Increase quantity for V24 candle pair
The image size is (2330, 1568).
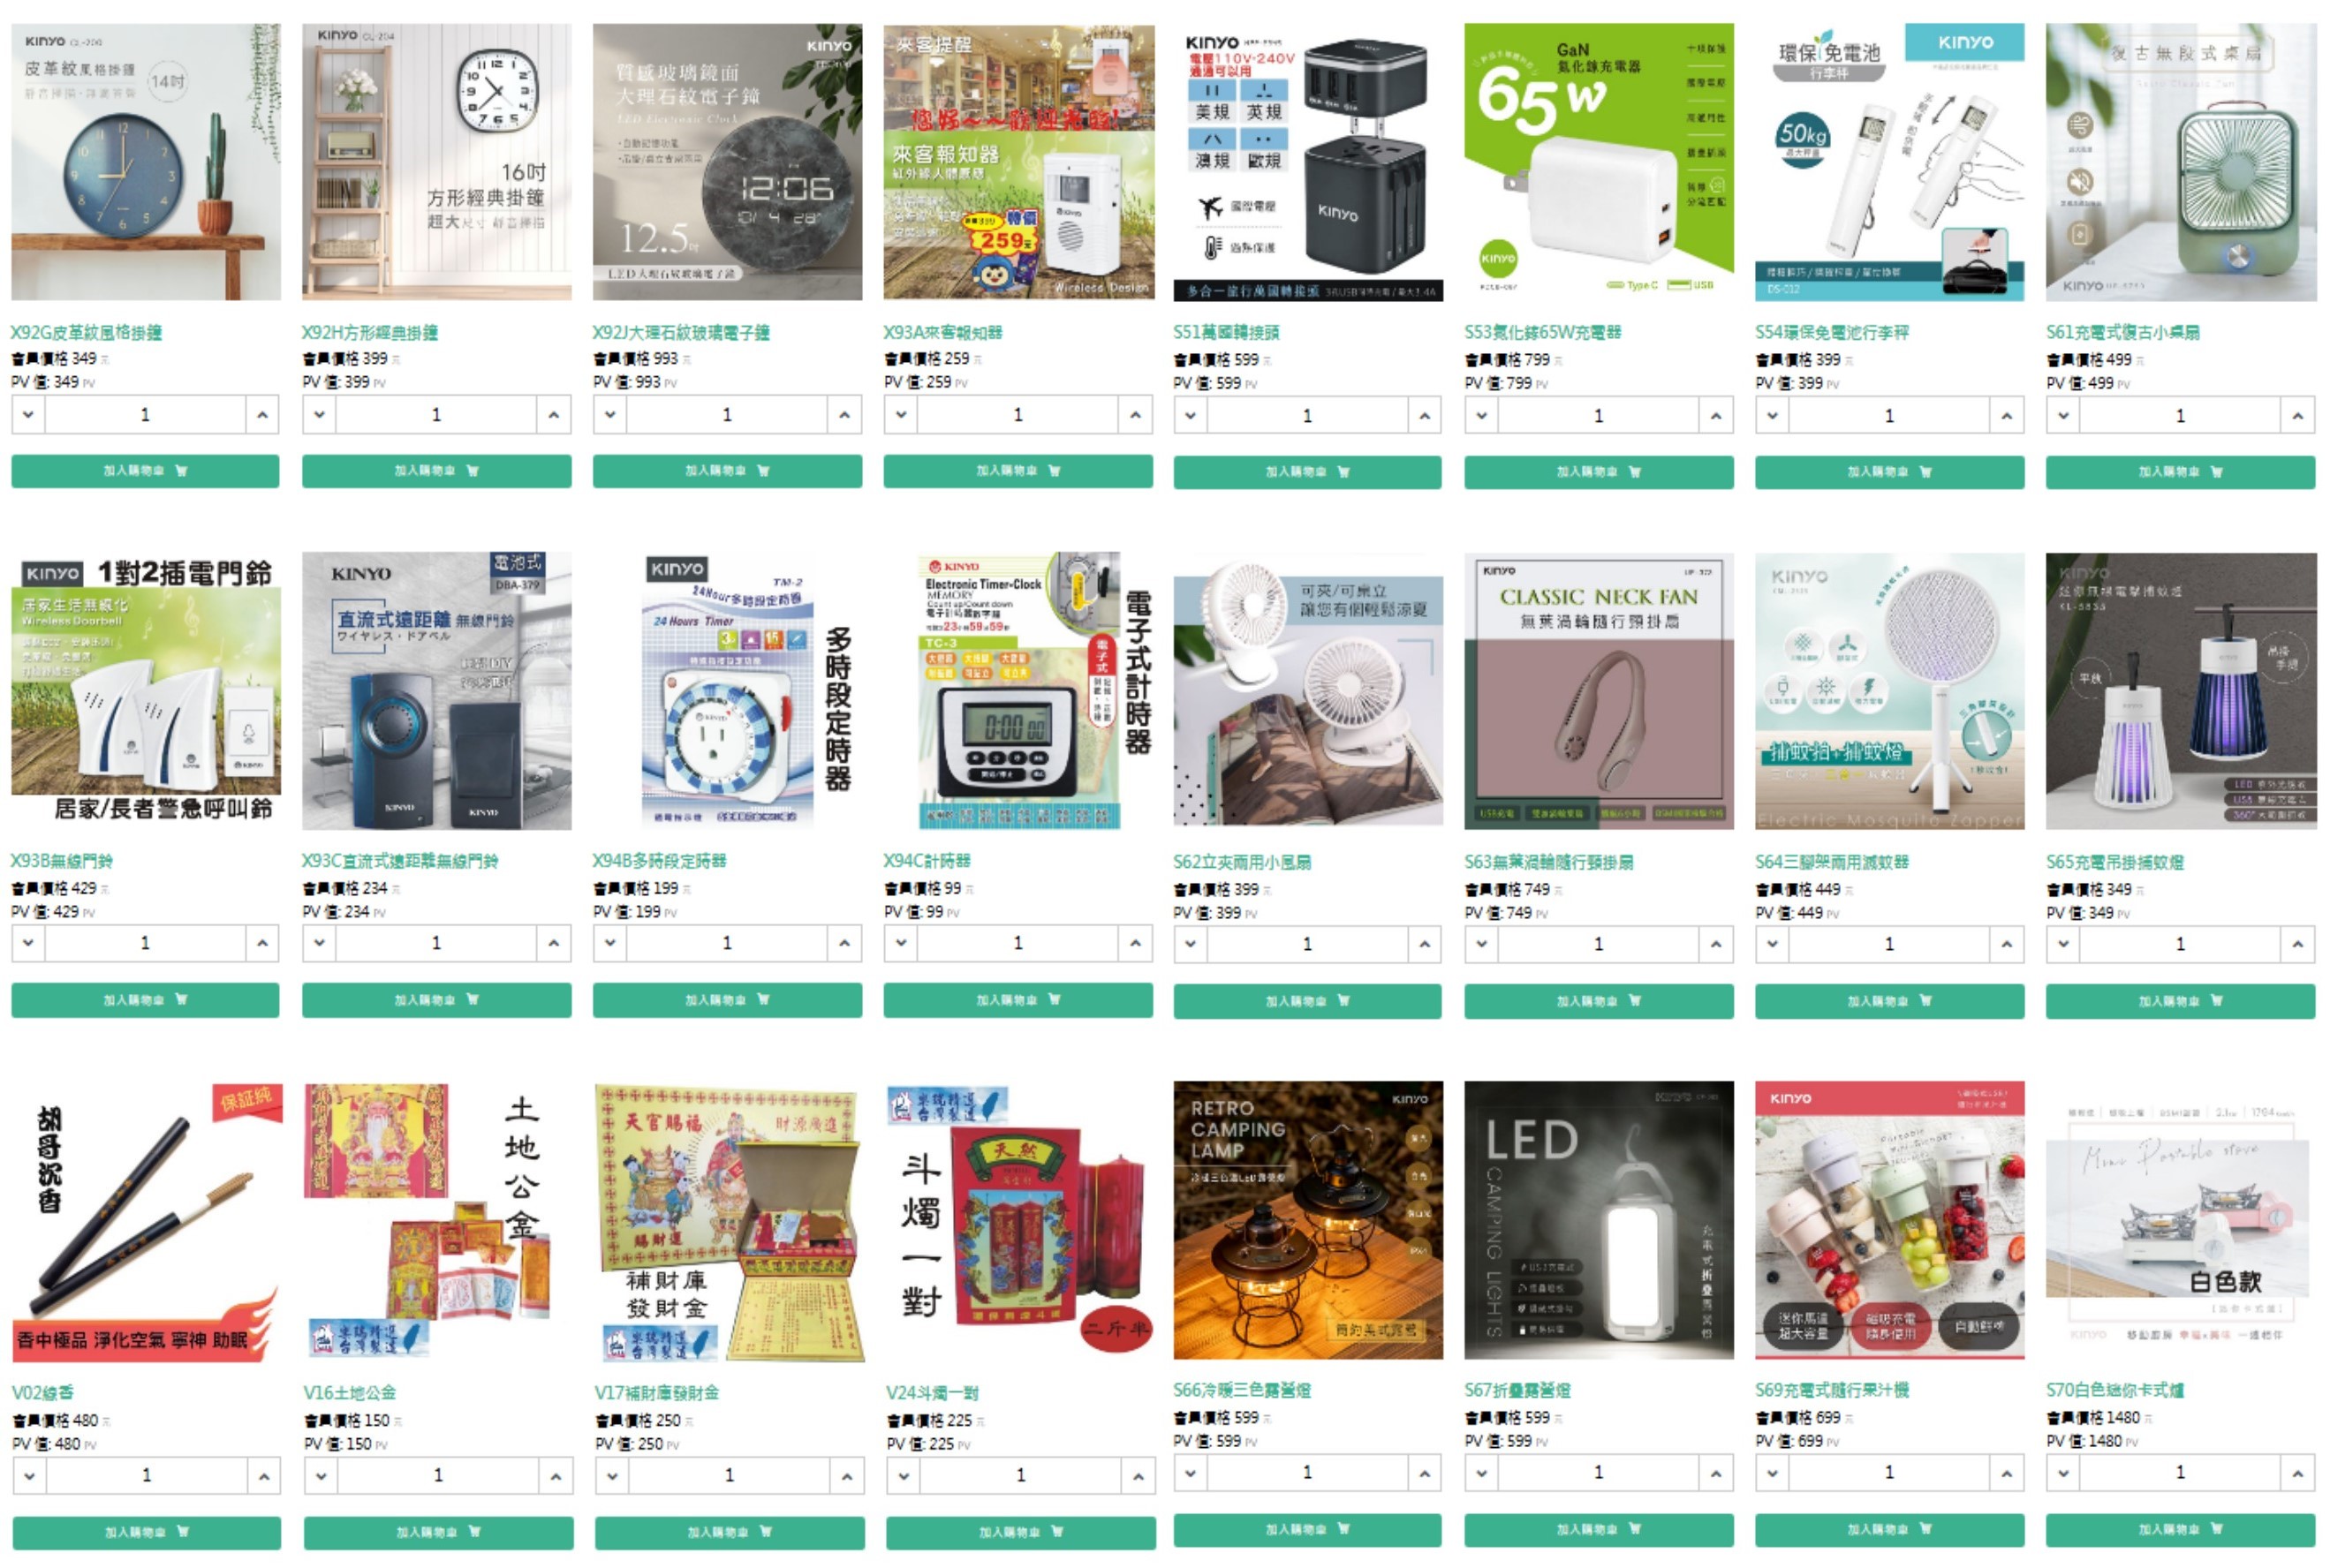(x=1139, y=1476)
